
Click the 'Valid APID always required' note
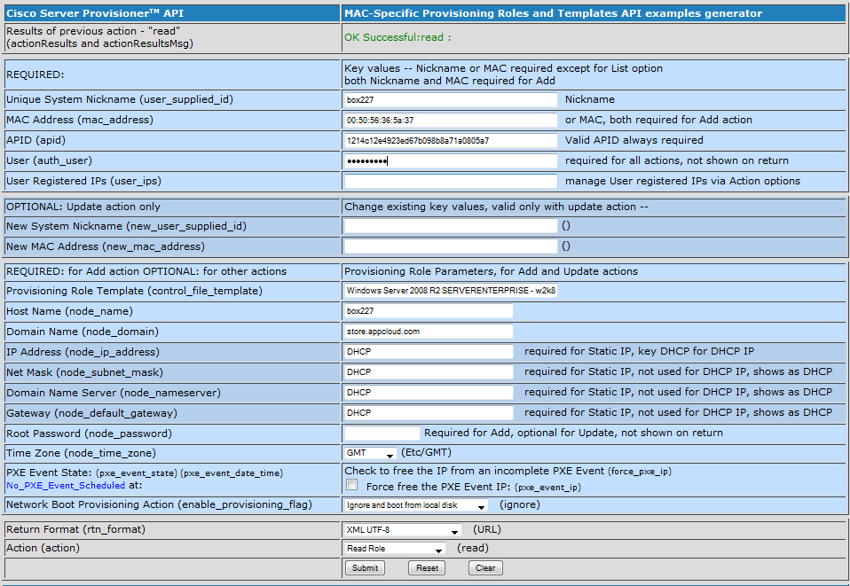(634, 140)
